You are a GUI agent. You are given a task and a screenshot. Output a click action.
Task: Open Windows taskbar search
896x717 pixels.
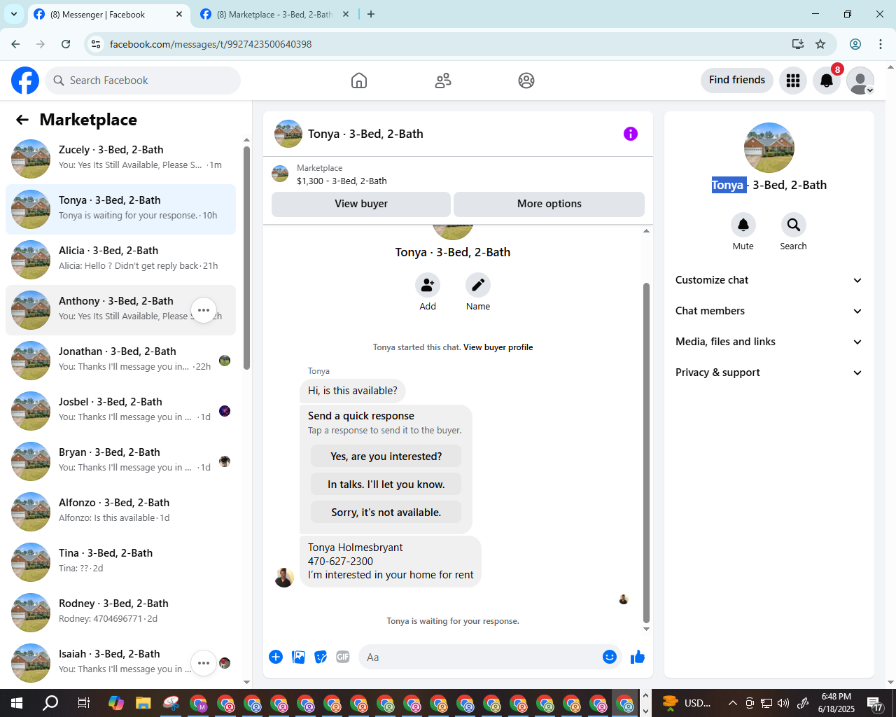click(x=50, y=703)
